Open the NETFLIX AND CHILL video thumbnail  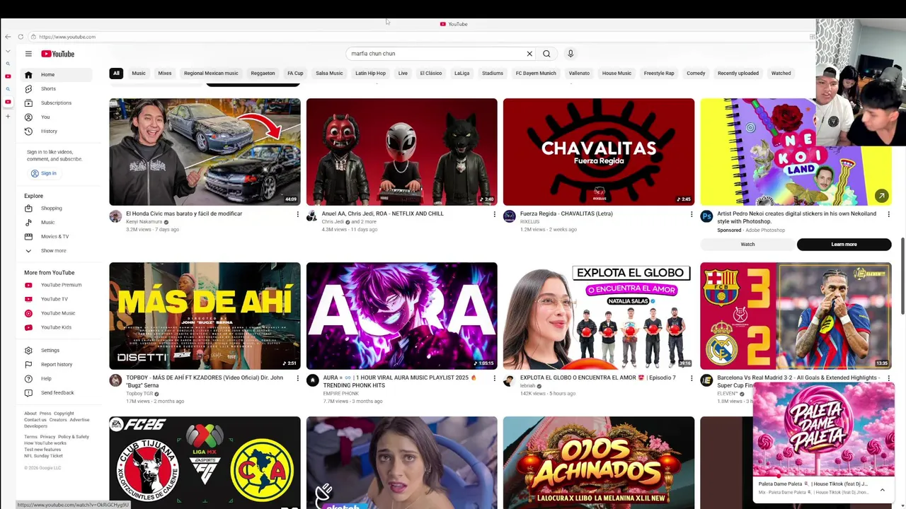click(401, 152)
